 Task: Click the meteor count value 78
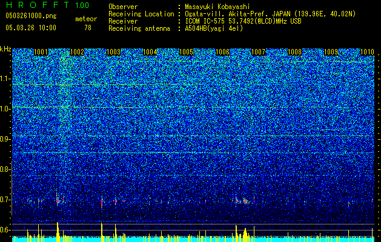pyautogui.click(x=88, y=28)
